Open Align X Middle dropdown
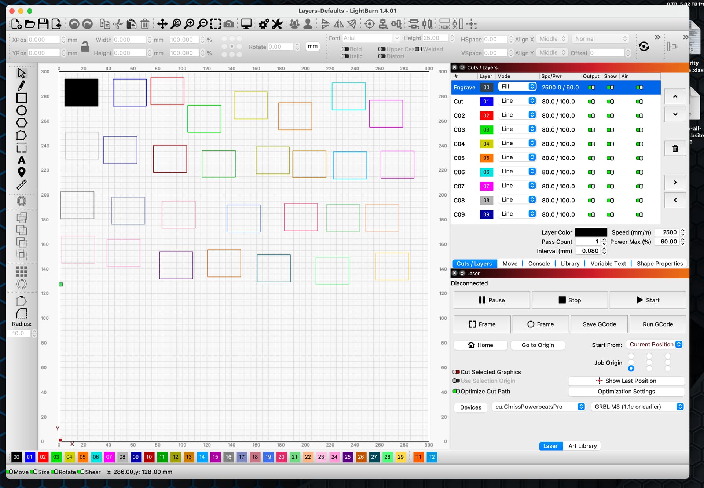This screenshot has width=704, height=488. click(552, 39)
